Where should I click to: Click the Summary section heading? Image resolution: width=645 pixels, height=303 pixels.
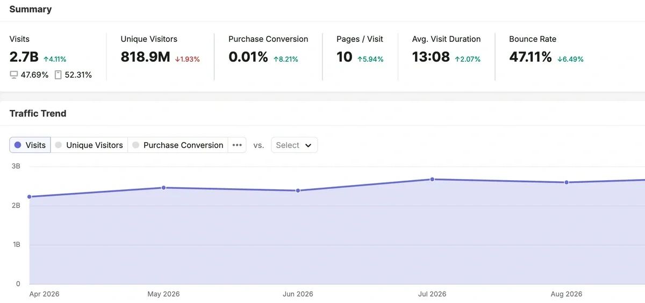pos(31,10)
